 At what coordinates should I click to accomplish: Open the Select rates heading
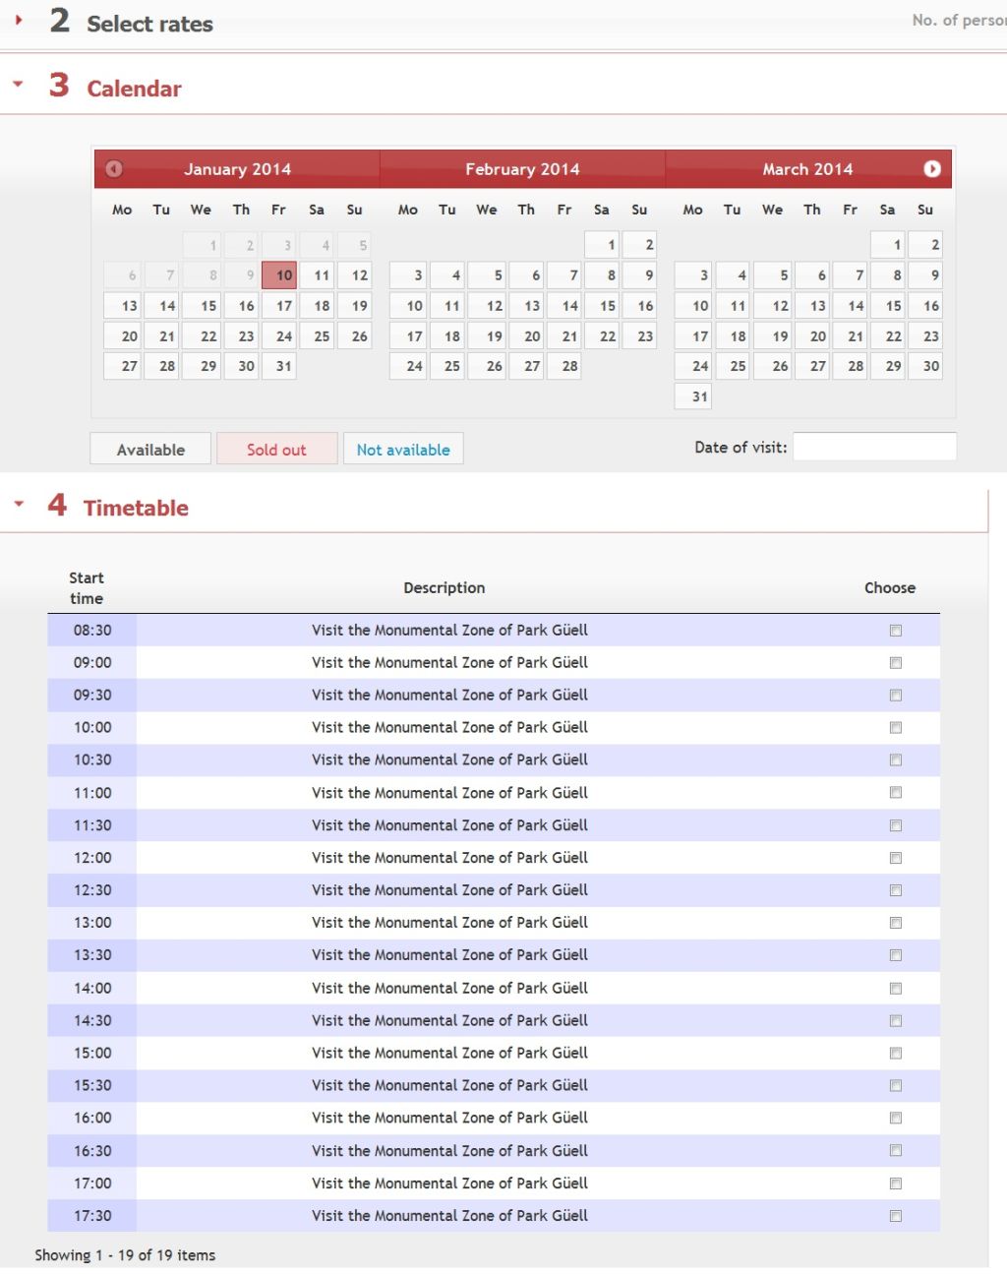click(149, 24)
